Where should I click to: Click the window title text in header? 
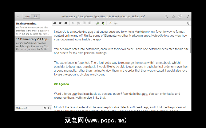pos(103,16)
